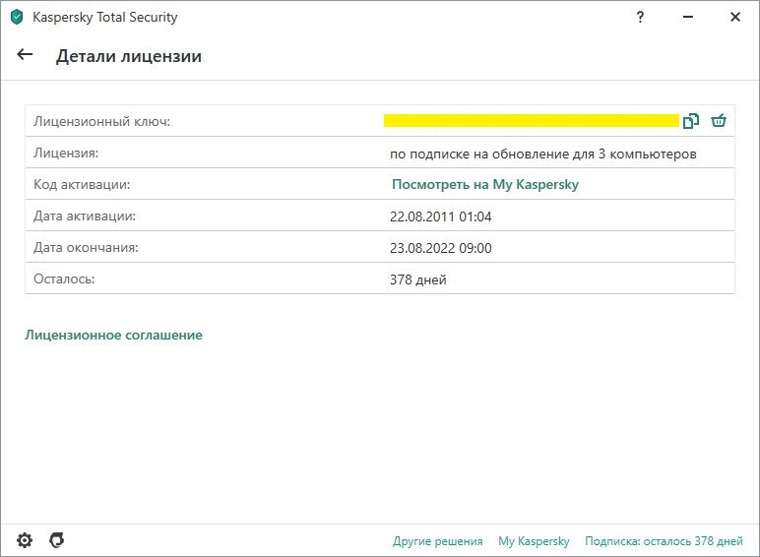Open the 'My Kaspersky' footer link
This screenshot has width=760, height=557.
tap(534, 541)
